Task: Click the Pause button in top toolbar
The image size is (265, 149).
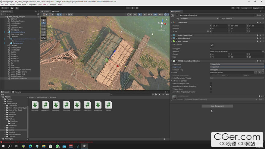Action: 132,8
